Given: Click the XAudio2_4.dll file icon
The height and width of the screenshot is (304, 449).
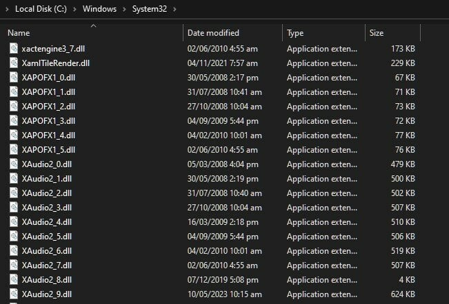Looking at the screenshot, I should click(x=14, y=221).
